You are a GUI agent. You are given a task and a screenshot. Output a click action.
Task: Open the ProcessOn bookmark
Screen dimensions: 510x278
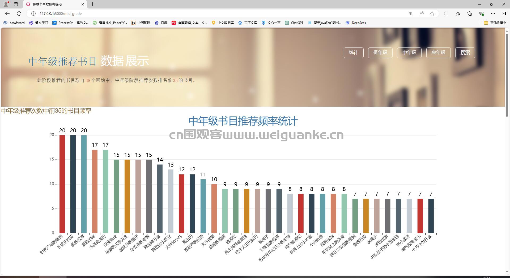click(70, 23)
